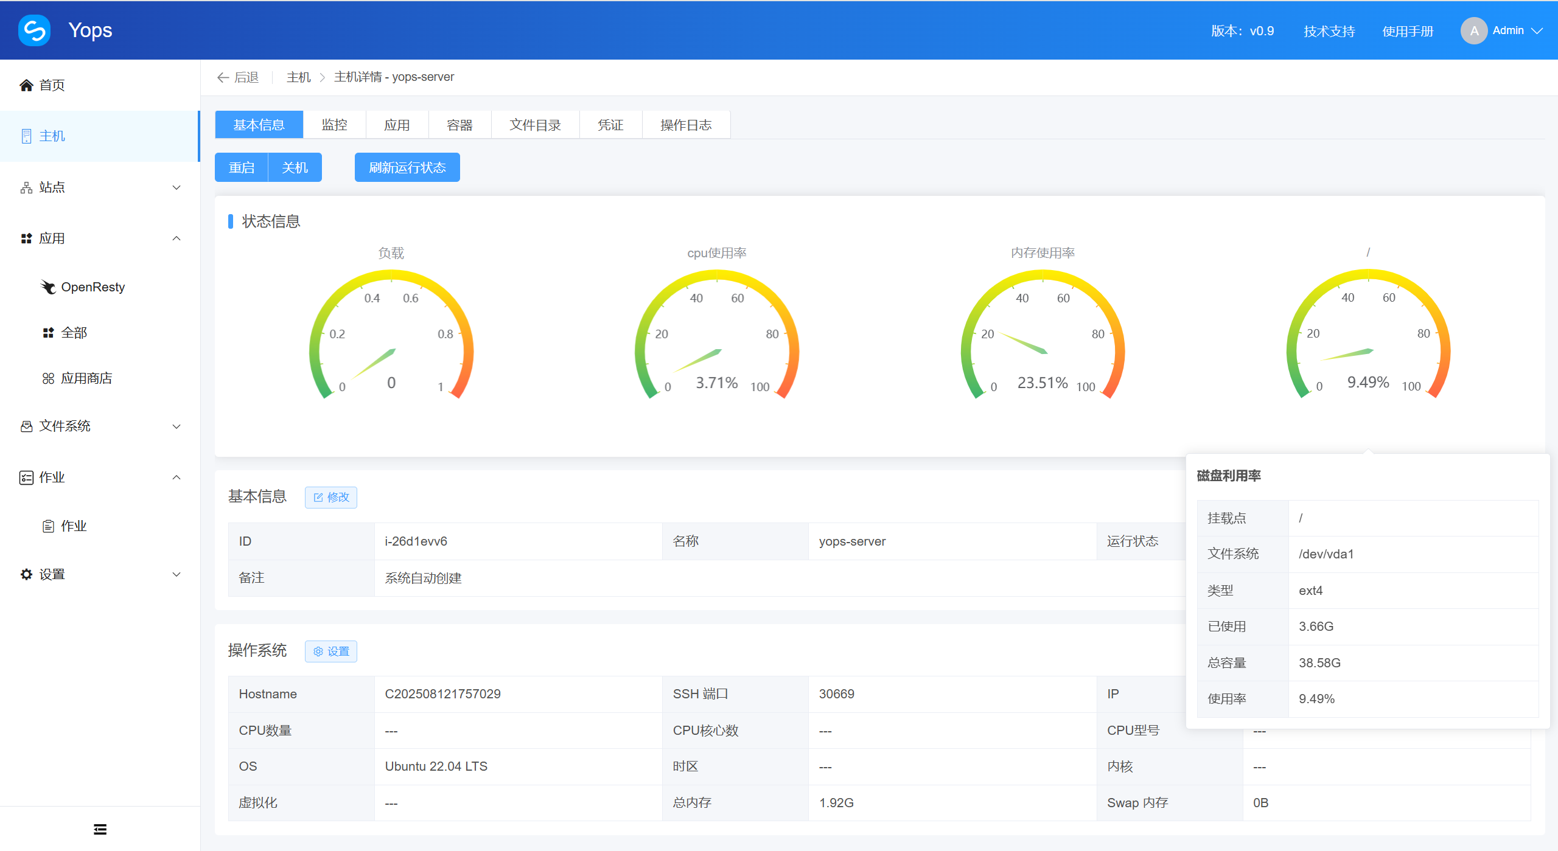Open the 容器 tab

460,125
